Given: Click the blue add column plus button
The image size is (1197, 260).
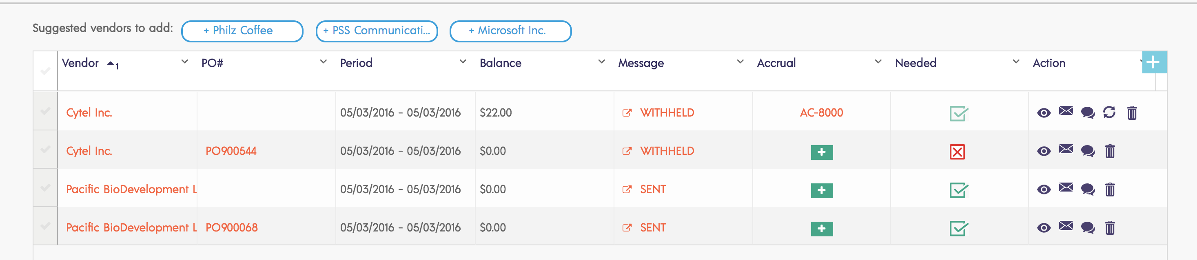Looking at the screenshot, I should 1153,62.
